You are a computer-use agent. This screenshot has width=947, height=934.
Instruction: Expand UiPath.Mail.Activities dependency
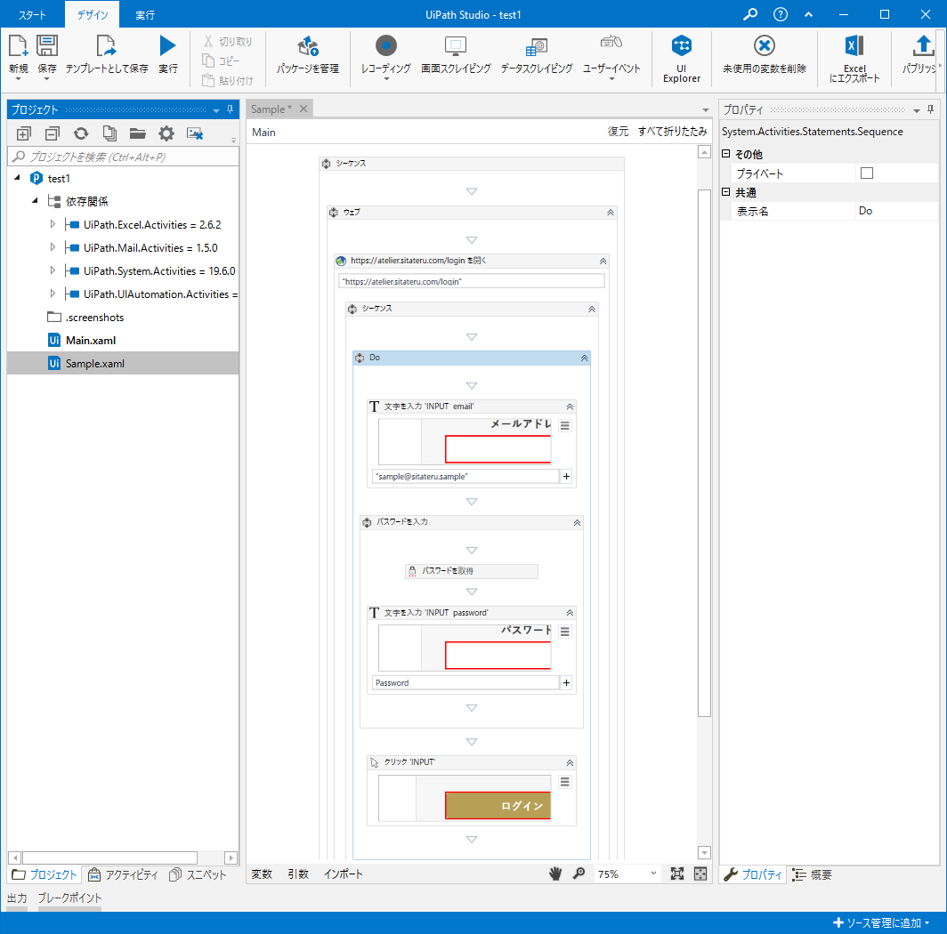point(53,247)
